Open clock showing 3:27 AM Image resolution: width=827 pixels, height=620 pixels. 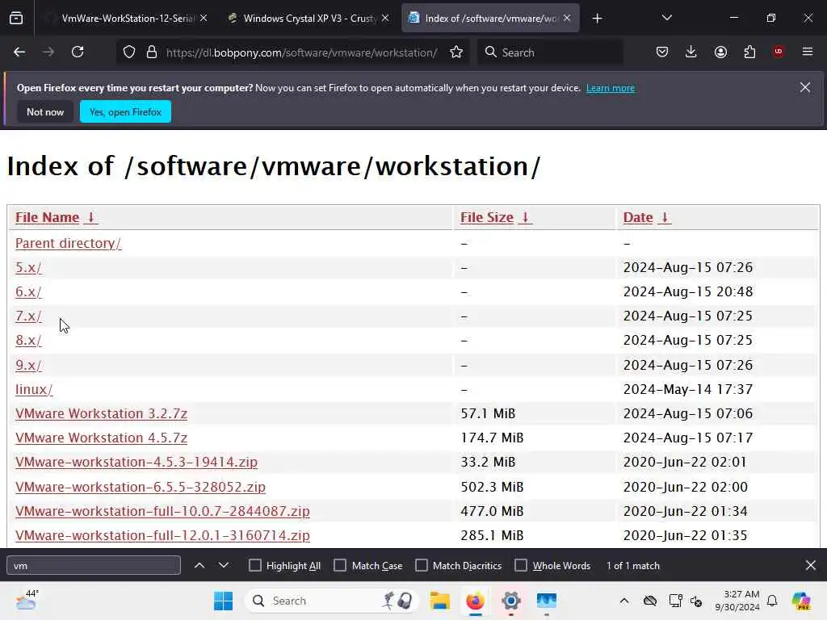(737, 601)
